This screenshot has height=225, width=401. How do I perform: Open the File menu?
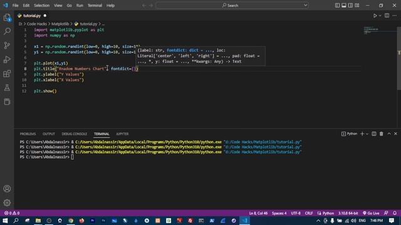[15, 6]
